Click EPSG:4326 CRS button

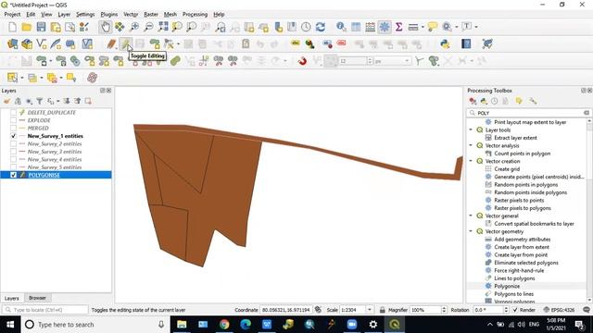(x=559, y=310)
